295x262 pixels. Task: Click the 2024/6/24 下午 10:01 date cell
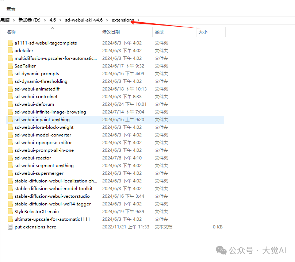124,104
